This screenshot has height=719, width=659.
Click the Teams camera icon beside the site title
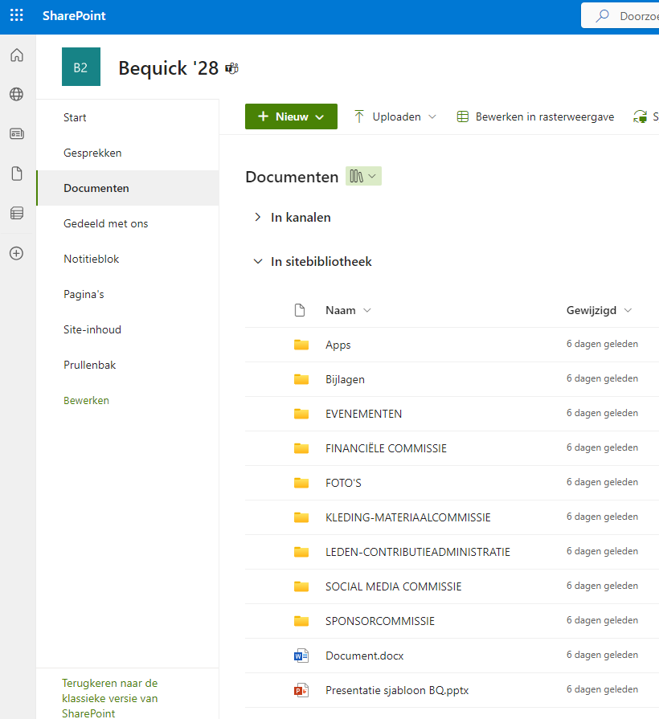point(231,69)
